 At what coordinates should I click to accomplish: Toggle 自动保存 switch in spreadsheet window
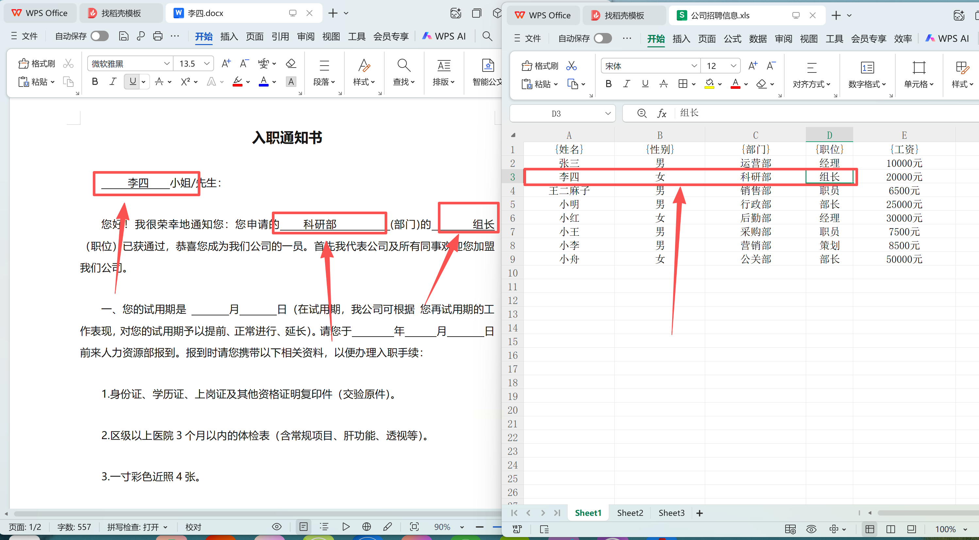[603, 38]
